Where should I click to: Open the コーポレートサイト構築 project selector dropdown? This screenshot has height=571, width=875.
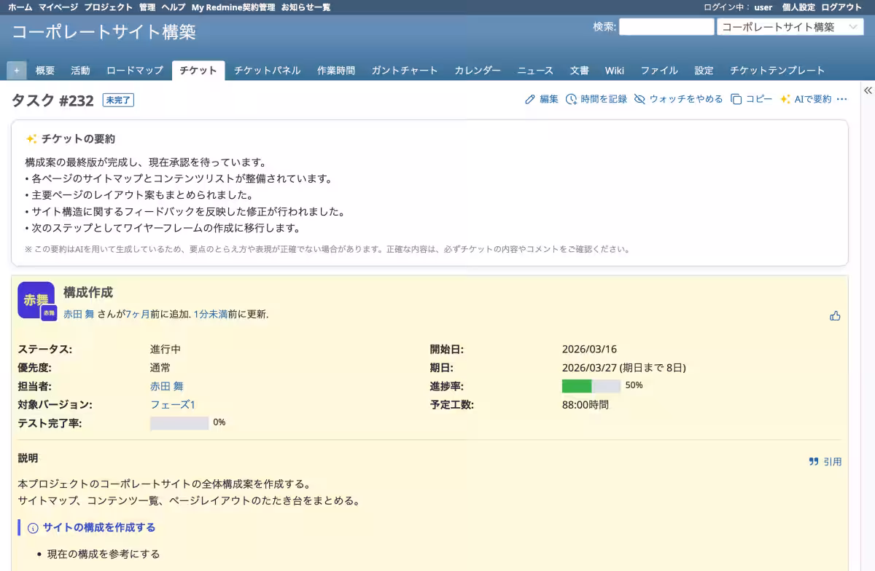coord(792,27)
